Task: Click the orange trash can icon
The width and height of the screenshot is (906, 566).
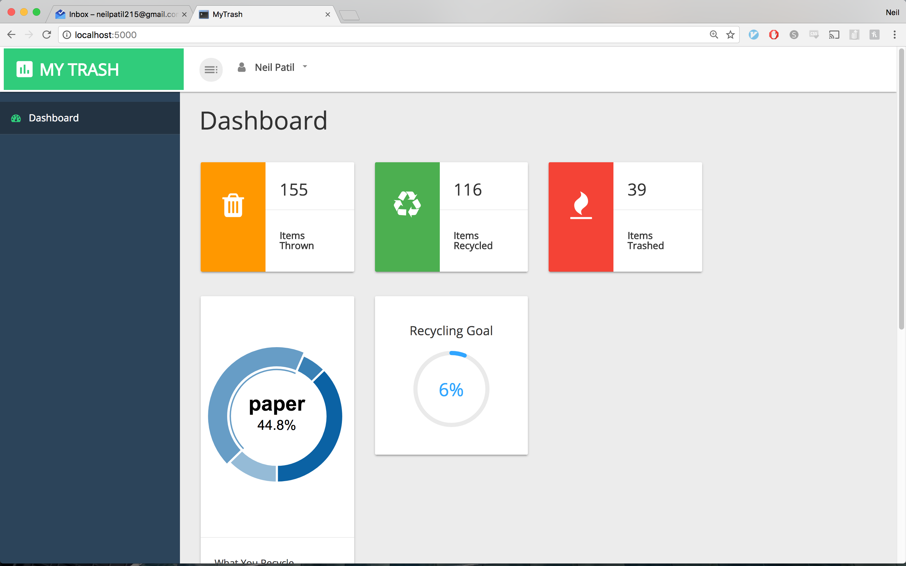Action: [233, 205]
